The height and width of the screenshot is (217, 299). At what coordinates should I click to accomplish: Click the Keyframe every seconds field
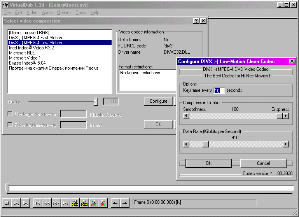219,90
